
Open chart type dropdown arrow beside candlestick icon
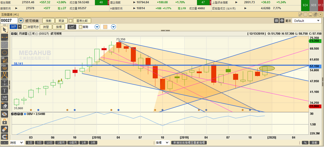(19, 27)
